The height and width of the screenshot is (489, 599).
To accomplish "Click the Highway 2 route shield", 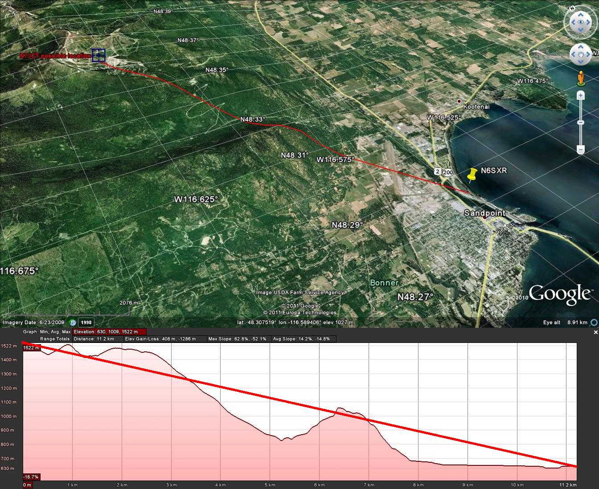I will click(x=438, y=172).
